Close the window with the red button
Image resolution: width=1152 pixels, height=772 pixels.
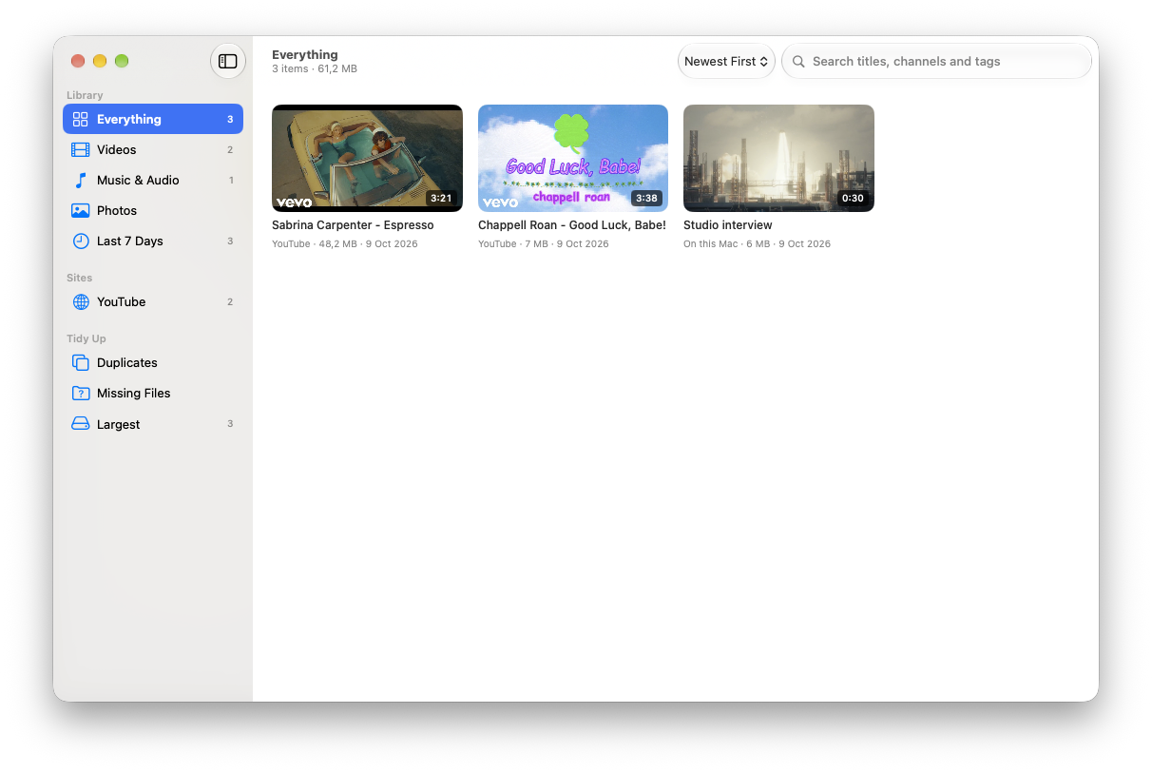78,61
